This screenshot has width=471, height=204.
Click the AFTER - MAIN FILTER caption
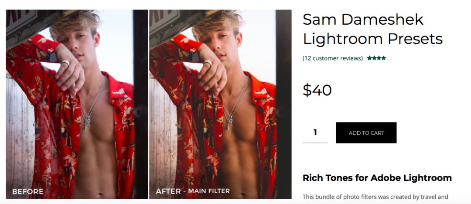pos(193,191)
